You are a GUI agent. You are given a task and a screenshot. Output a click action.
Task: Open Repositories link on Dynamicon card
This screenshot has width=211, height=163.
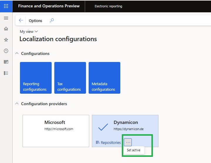coord(108,142)
